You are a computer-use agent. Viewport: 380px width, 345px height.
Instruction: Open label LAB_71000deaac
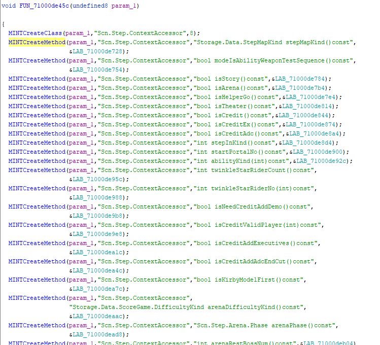pyautogui.click(x=97, y=317)
